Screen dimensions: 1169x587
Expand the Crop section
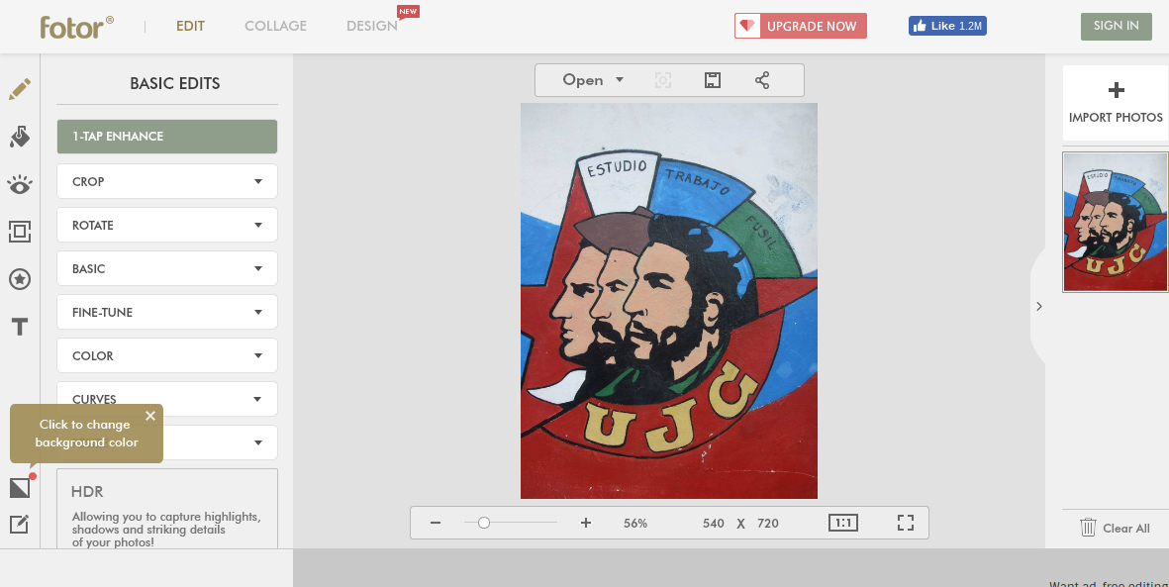click(167, 181)
